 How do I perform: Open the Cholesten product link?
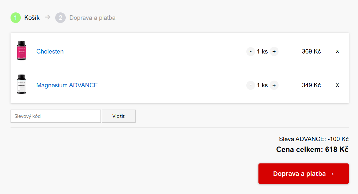point(50,51)
